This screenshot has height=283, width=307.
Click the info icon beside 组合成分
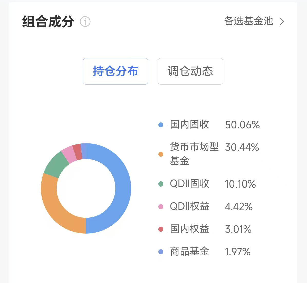85,22
